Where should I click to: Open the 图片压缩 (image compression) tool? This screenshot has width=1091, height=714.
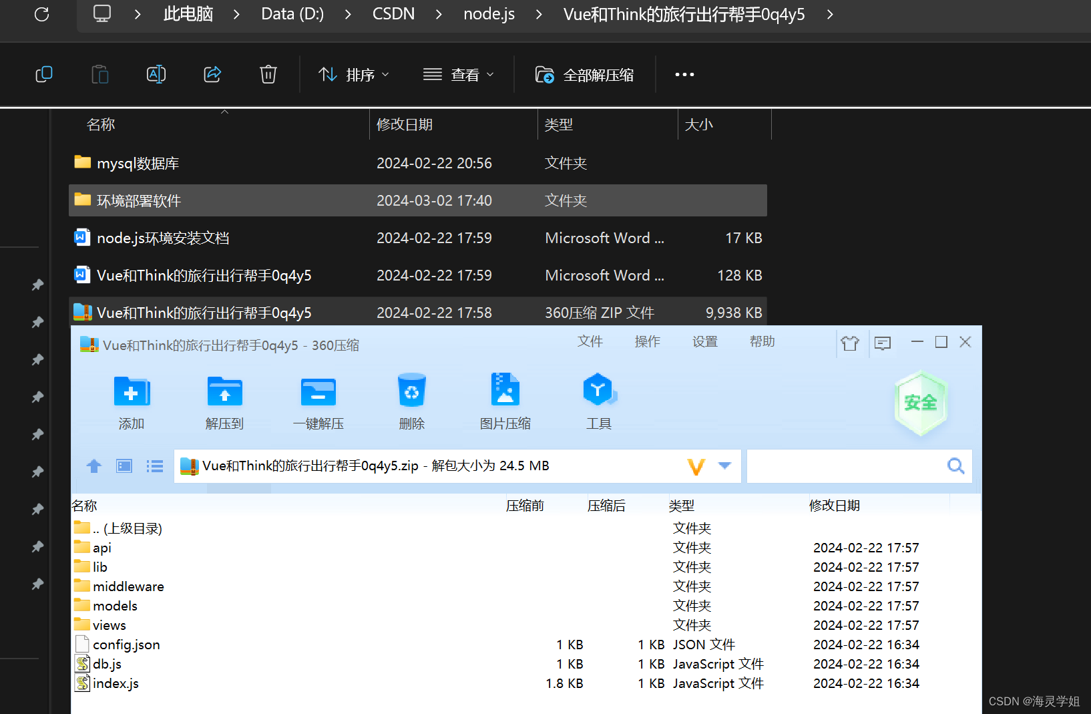(x=505, y=399)
